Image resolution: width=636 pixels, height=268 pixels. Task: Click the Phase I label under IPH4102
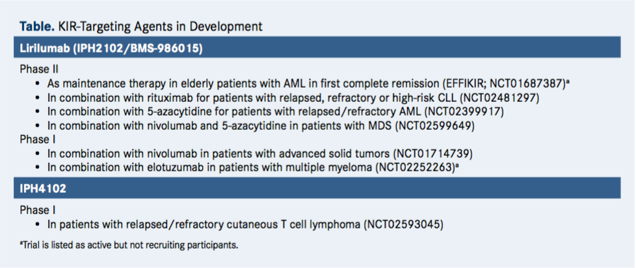[x=38, y=210]
